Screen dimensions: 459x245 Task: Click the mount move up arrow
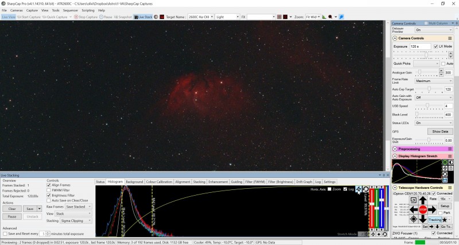pos(423,200)
